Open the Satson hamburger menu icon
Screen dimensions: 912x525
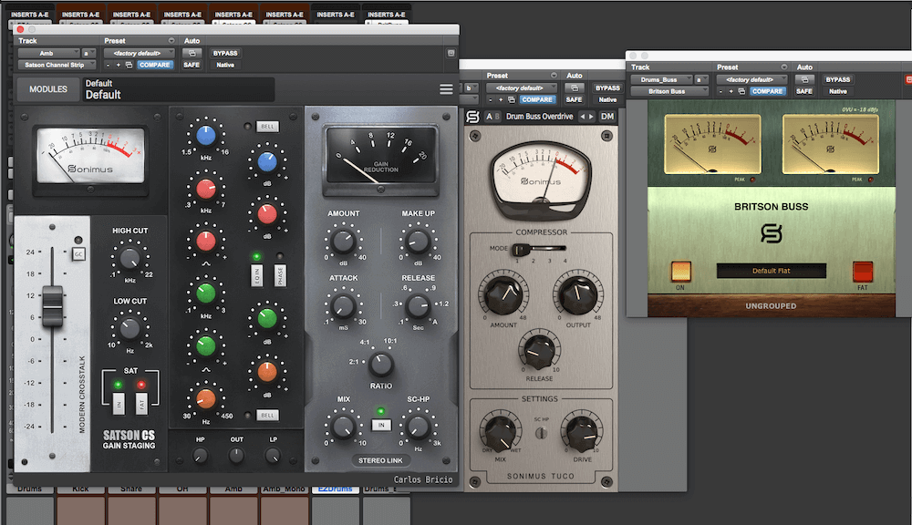(446, 89)
